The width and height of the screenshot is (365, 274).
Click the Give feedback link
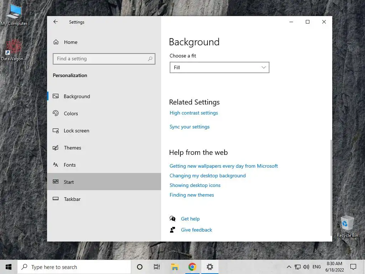(x=196, y=230)
